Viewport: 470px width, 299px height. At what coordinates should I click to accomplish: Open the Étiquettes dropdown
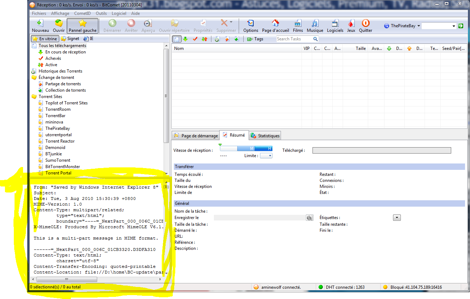click(397, 218)
